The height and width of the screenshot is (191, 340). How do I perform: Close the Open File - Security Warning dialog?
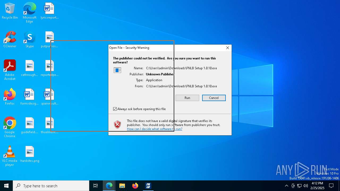click(228, 48)
